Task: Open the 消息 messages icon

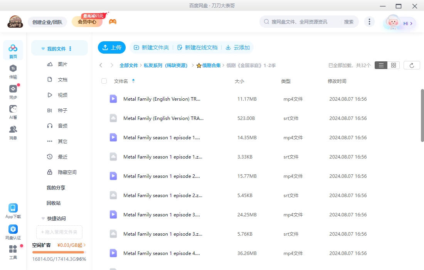Action: pyautogui.click(x=13, y=132)
